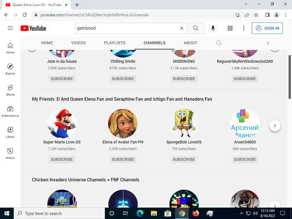
Task: Subscribe to Jota in da house
Action: pos(62,79)
